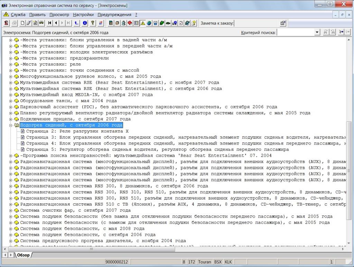The image size is (354, 267).
Task: Click the blue 't..' toolbar icon
Action: [x=77, y=23]
